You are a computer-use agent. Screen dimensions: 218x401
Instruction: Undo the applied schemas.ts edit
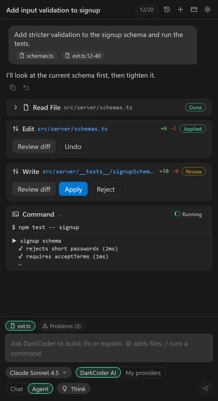click(x=73, y=147)
